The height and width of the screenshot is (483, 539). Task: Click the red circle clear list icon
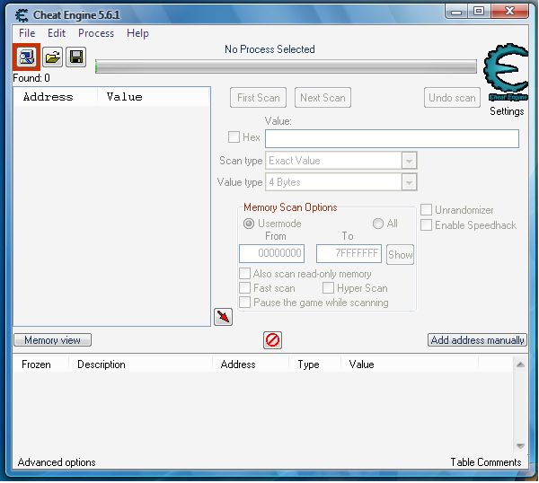coord(272,340)
